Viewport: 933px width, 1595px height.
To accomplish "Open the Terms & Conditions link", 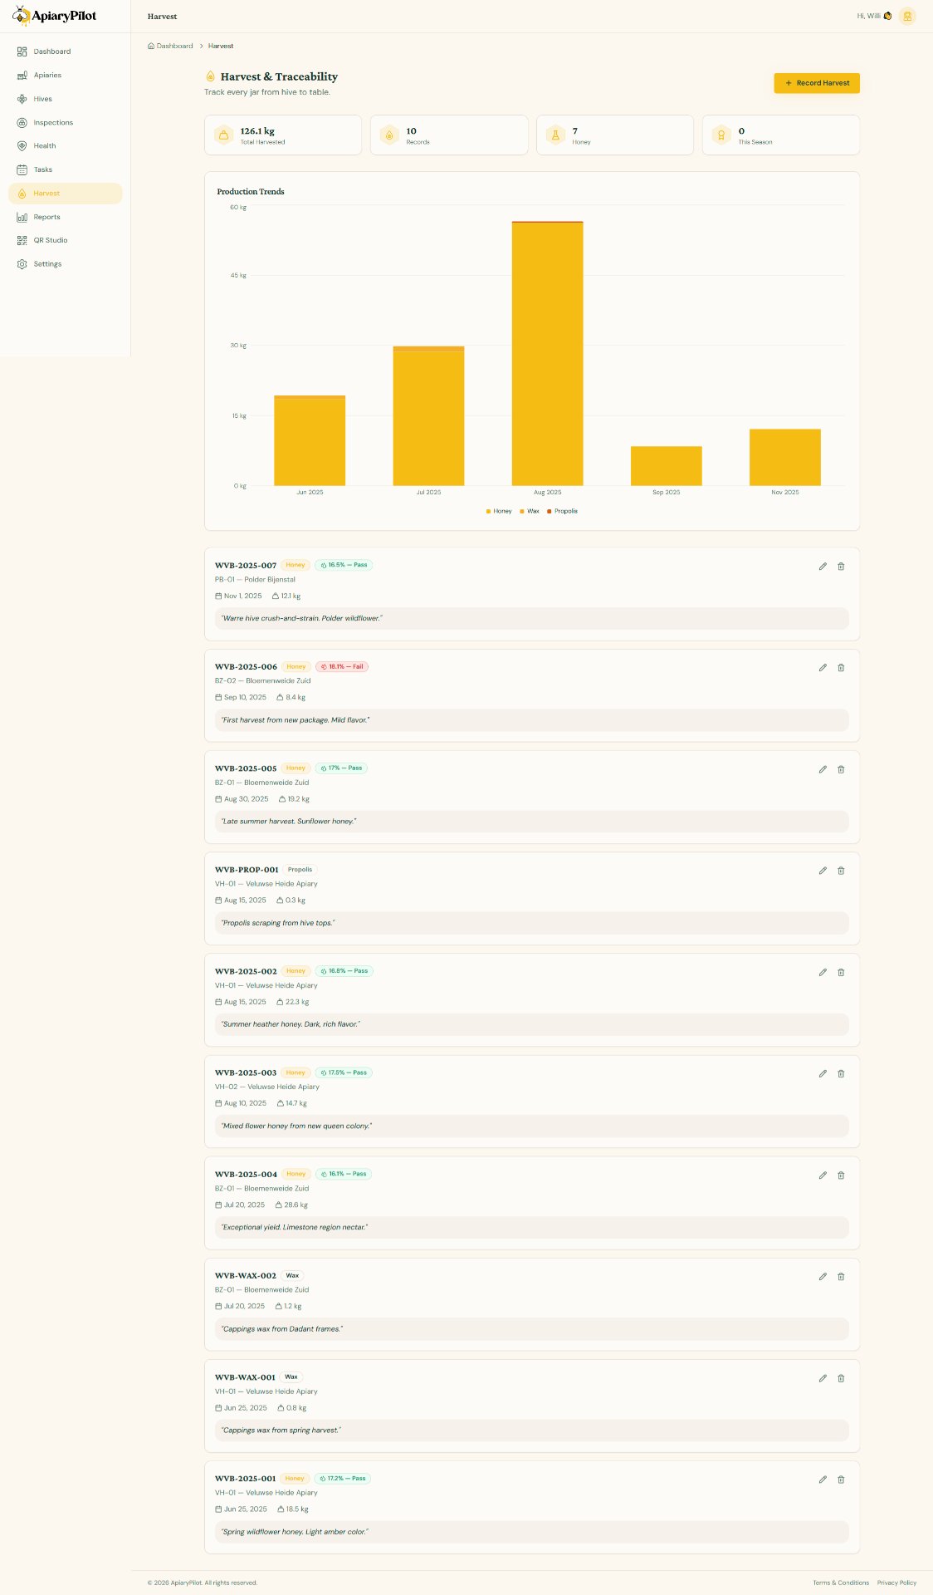I will pyautogui.click(x=841, y=1583).
